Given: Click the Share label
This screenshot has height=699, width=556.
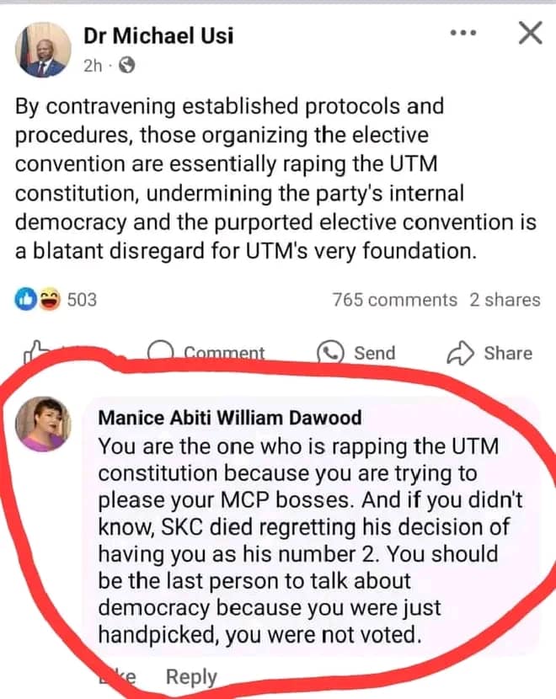Looking at the screenshot, I should pos(507,353).
